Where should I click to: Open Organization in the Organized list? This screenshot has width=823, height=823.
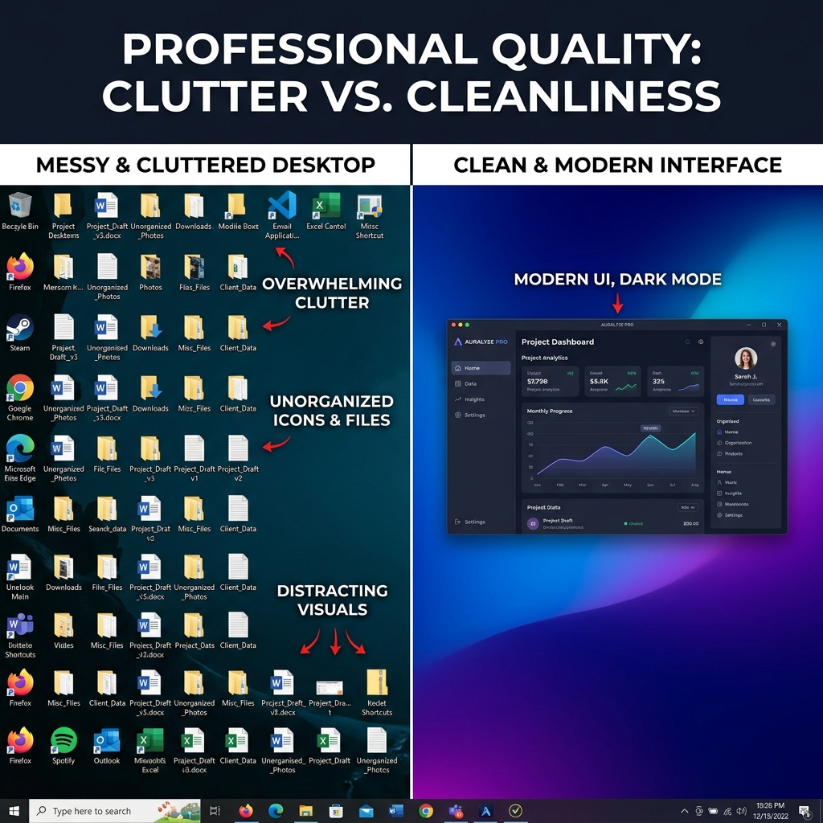(x=739, y=443)
